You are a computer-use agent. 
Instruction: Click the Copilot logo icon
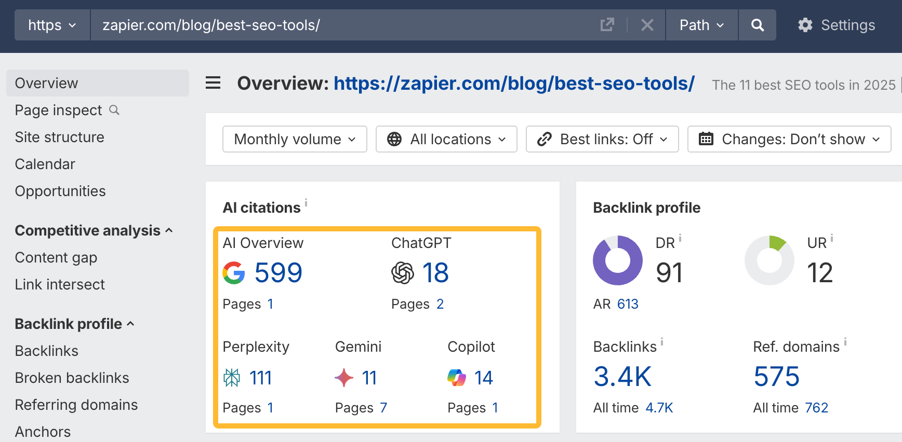click(457, 378)
